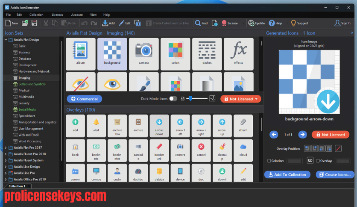The width and height of the screenshot is (357, 207).
Task: Expand Axialis Fluent System set
Action: coord(6,160)
